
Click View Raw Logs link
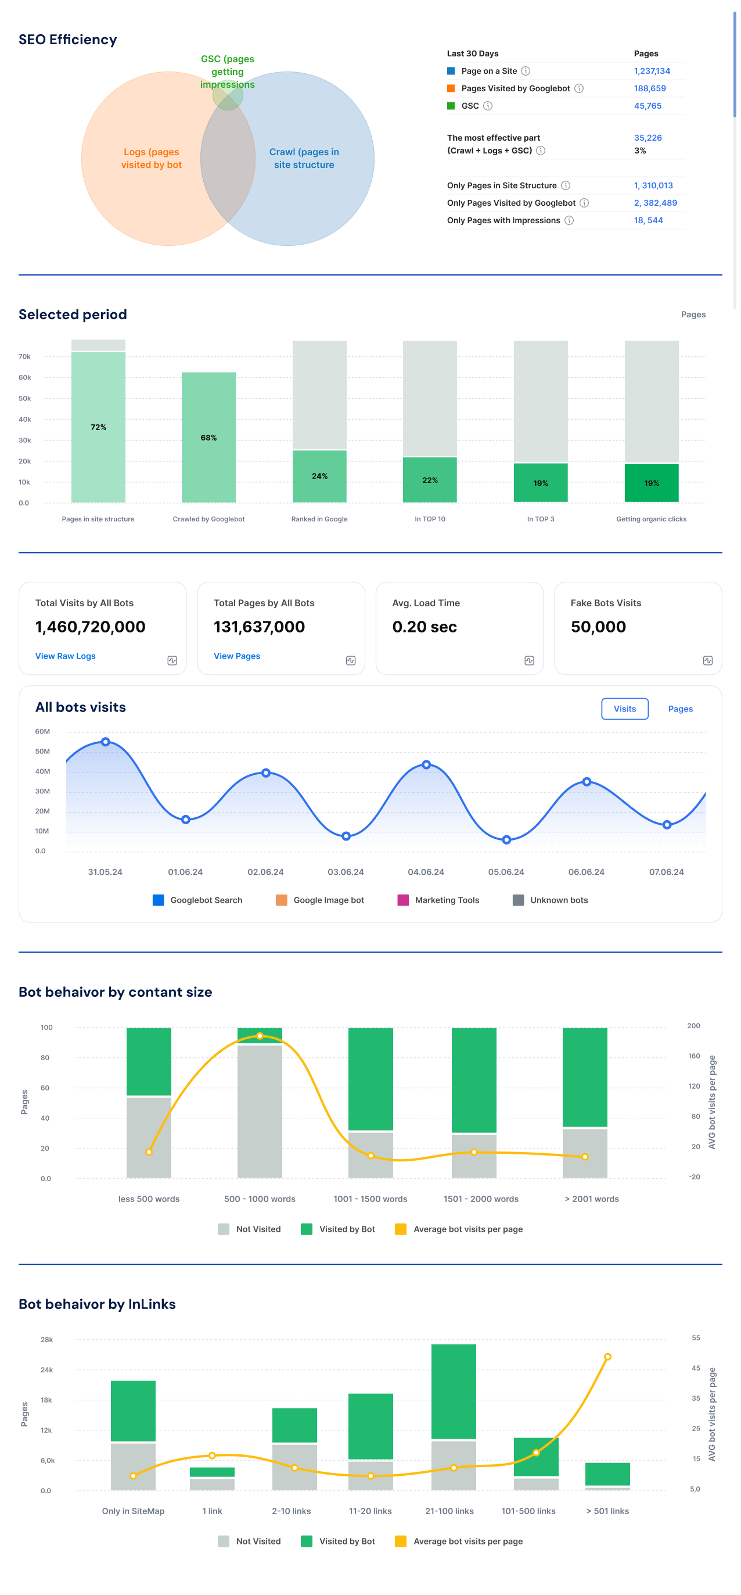coord(65,656)
